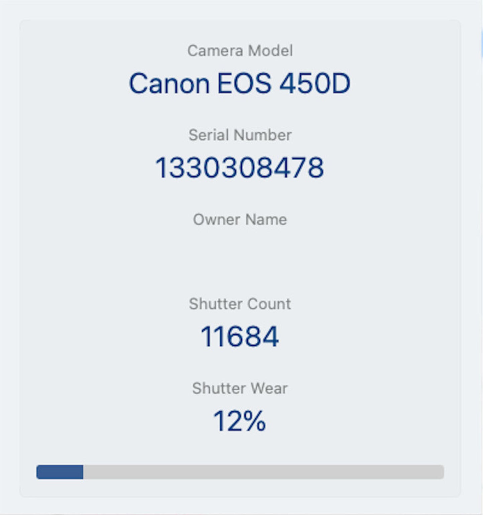Click the gray unfilled portion of wear bar
This screenshot has width=483, height=515.
[x=261, y=472]
